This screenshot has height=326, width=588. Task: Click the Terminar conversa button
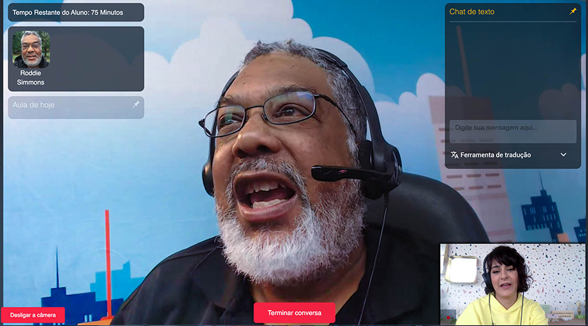pos(294,313)
